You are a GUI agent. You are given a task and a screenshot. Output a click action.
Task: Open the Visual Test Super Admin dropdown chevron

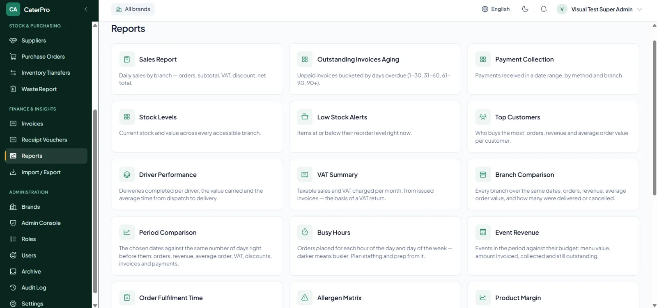[639, 9]
